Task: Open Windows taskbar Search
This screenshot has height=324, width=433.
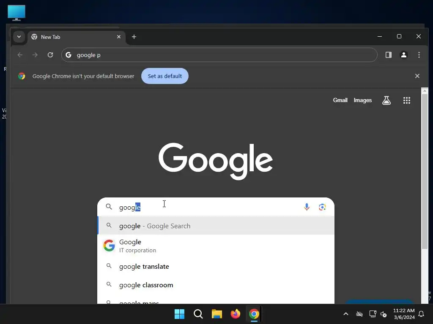Action: point(198,314)
